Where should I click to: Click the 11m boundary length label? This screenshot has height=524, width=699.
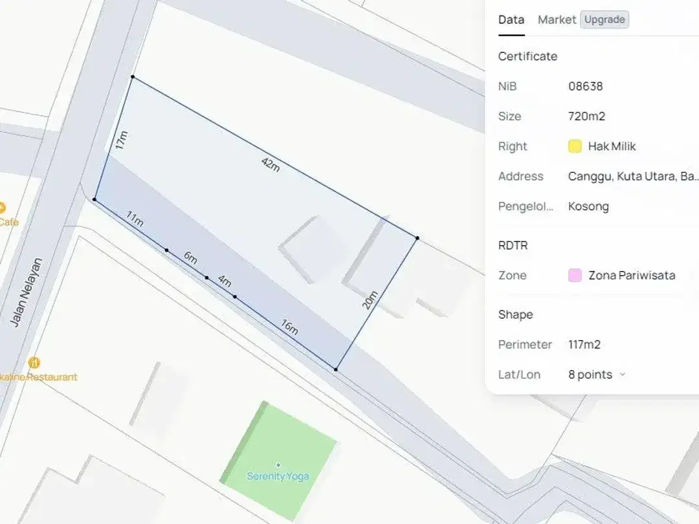click(134, 219)
